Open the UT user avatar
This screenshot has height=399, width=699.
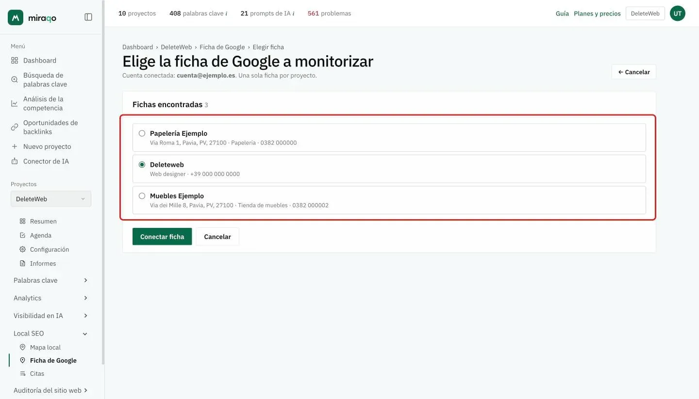678,14
